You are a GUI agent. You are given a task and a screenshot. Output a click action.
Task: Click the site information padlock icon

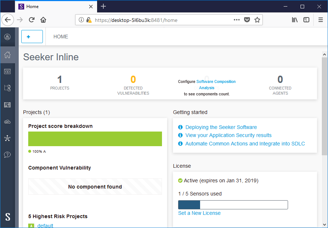tap(88, 20)
